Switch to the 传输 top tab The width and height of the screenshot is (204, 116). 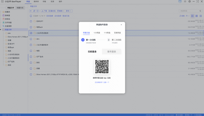pos(44,2)
